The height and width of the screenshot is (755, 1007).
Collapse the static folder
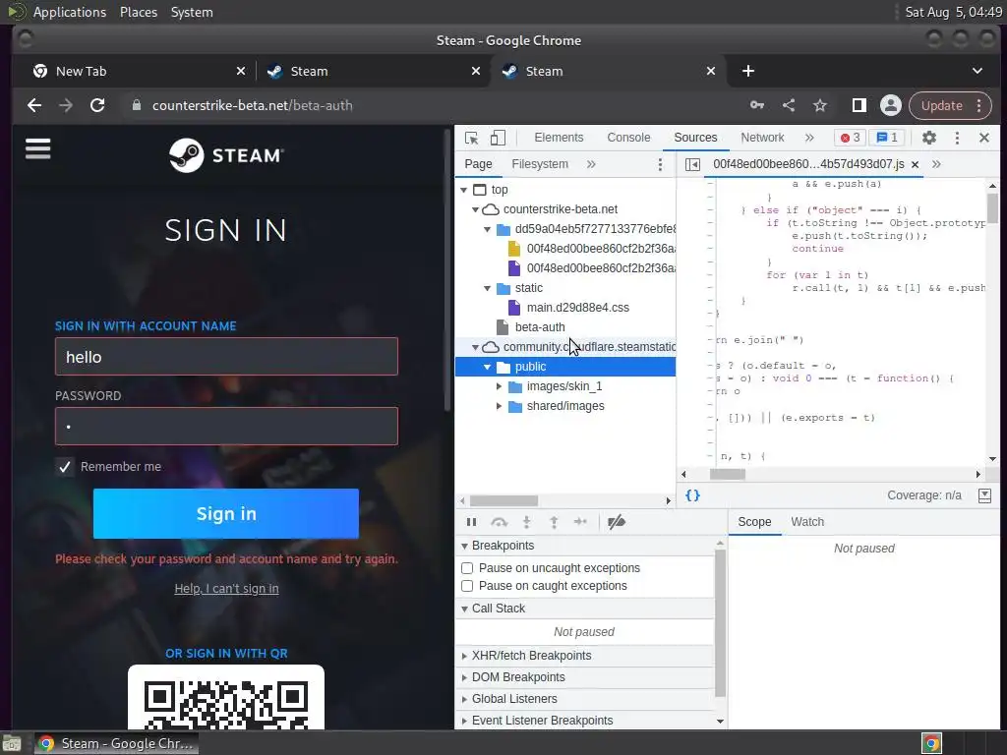click(x=488, y=288)
